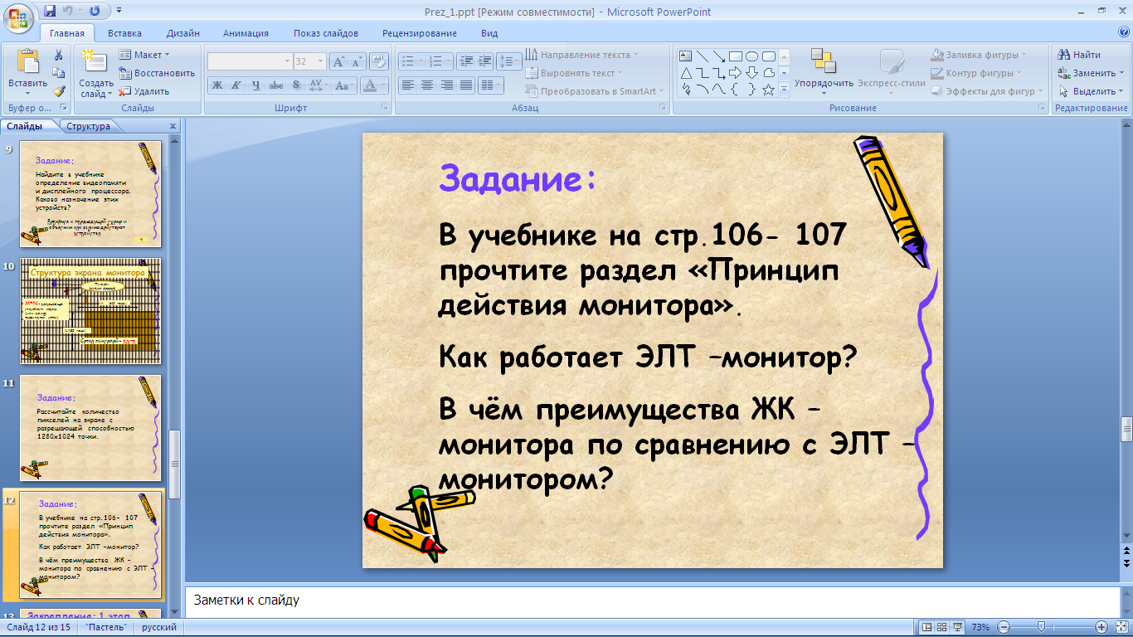Screen dimensions: 1133x637
Task: Open the Заменить dropdown arrow
Action: click(1122, 73)
